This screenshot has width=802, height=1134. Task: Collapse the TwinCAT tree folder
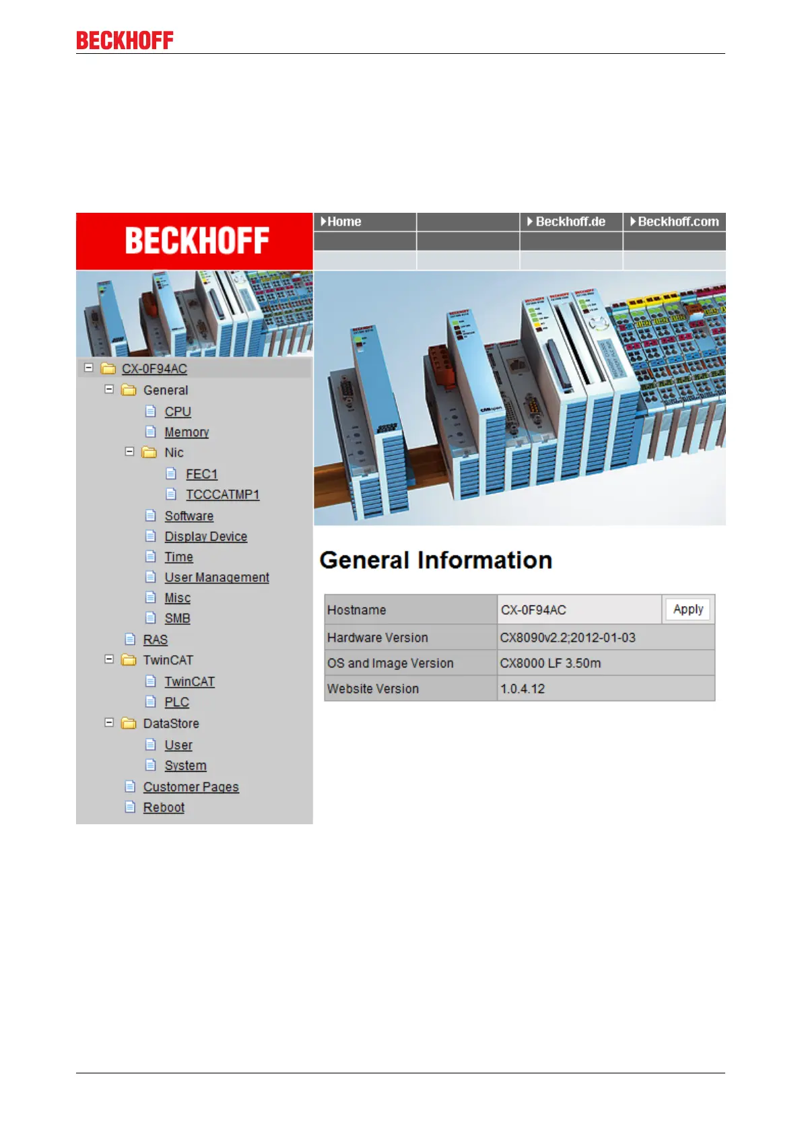pyautogui.click(x=109, y=659)
